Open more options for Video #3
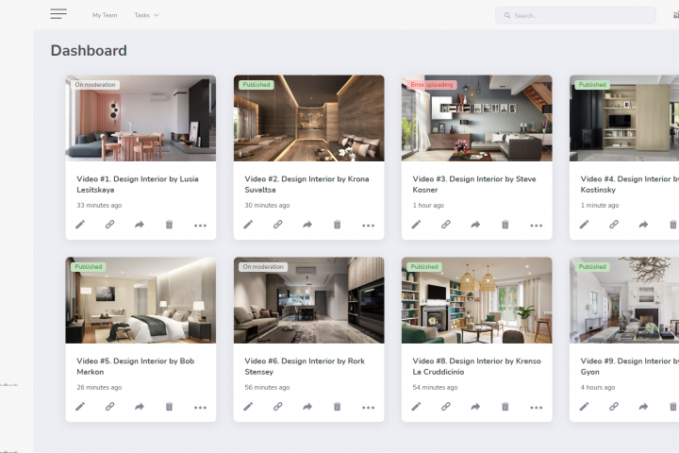 click(x=536, y=226)
